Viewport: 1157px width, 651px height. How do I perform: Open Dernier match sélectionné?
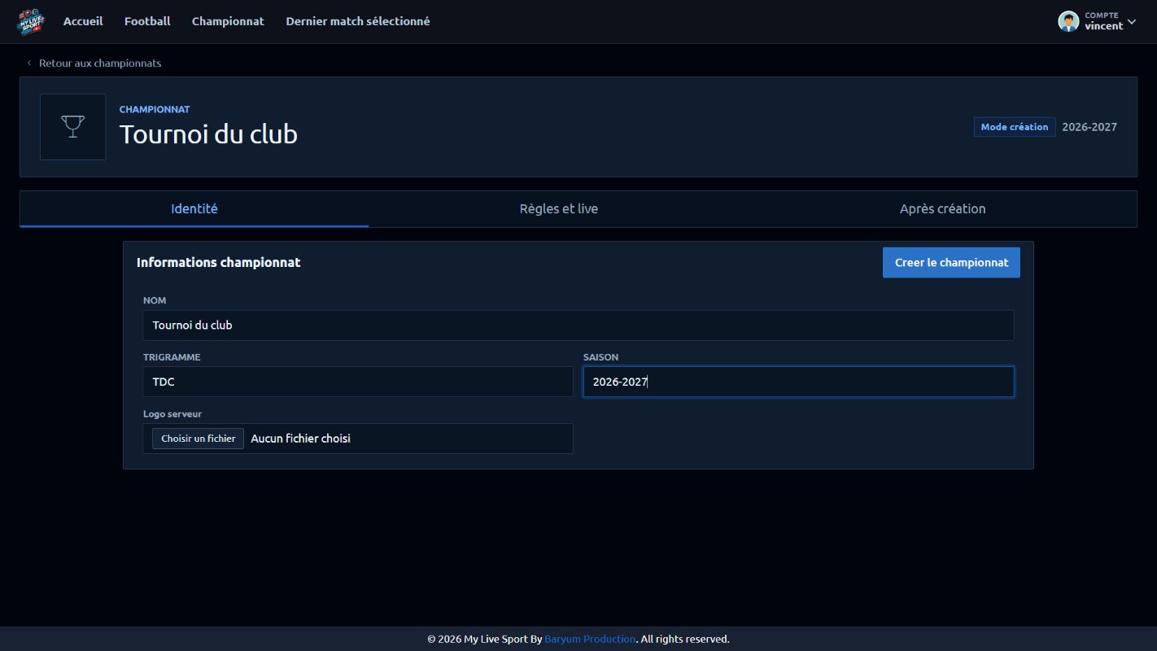click(x=358, y=21)
